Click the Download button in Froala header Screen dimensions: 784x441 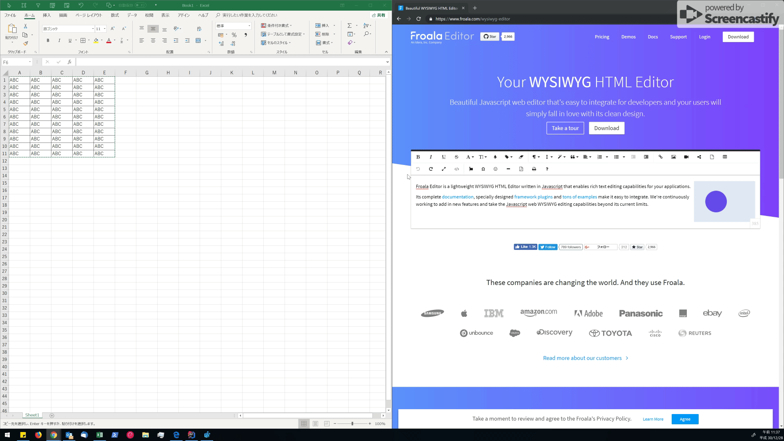(738, 37)
